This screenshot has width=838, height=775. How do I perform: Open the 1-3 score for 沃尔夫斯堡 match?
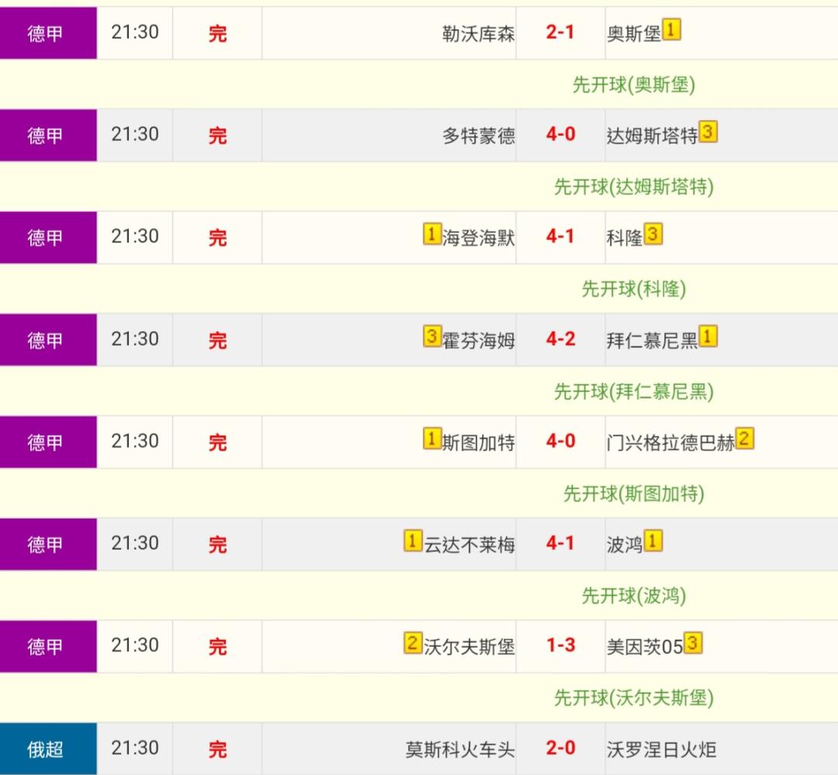coord(560,645)
